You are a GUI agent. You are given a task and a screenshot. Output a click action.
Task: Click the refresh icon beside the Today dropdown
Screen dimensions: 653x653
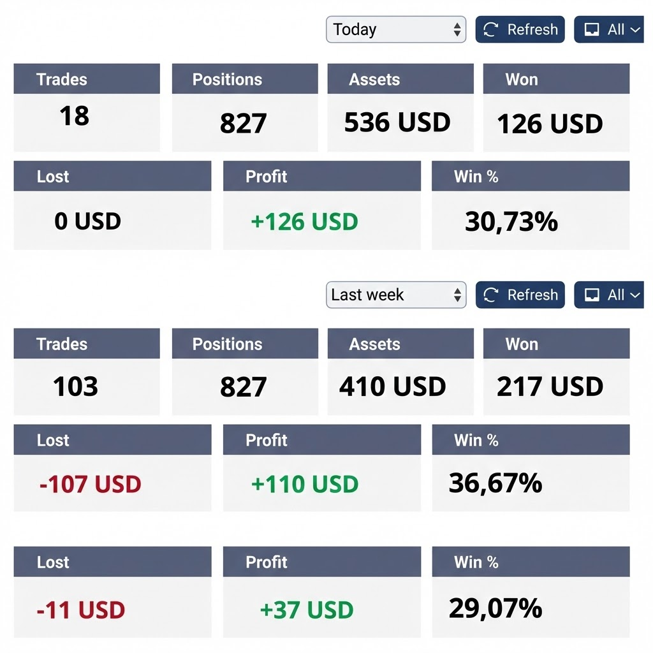point(491,29)
